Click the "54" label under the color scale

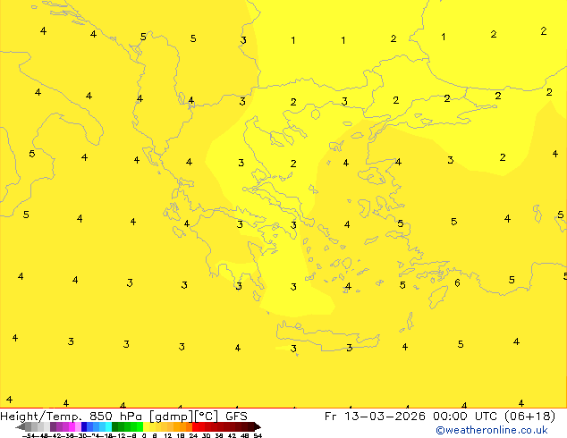(x=258, y=435)
